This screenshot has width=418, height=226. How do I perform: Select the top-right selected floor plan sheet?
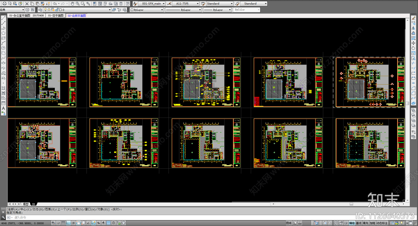tap(370, 82)
